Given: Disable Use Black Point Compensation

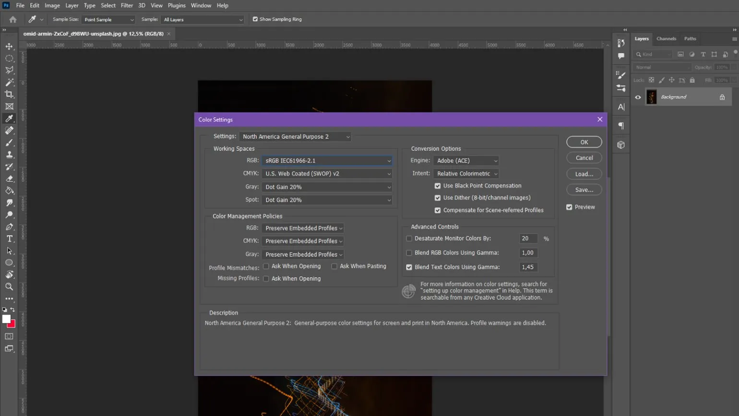Looking at the screenshot, I should pos(438,186).
